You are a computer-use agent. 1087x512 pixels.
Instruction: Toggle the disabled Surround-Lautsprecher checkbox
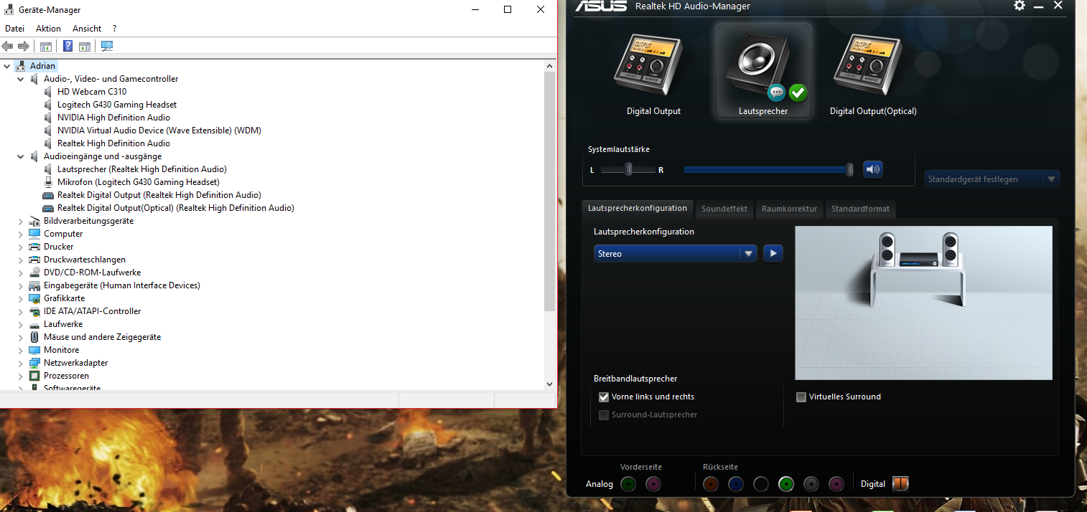[x=604, y=414]
